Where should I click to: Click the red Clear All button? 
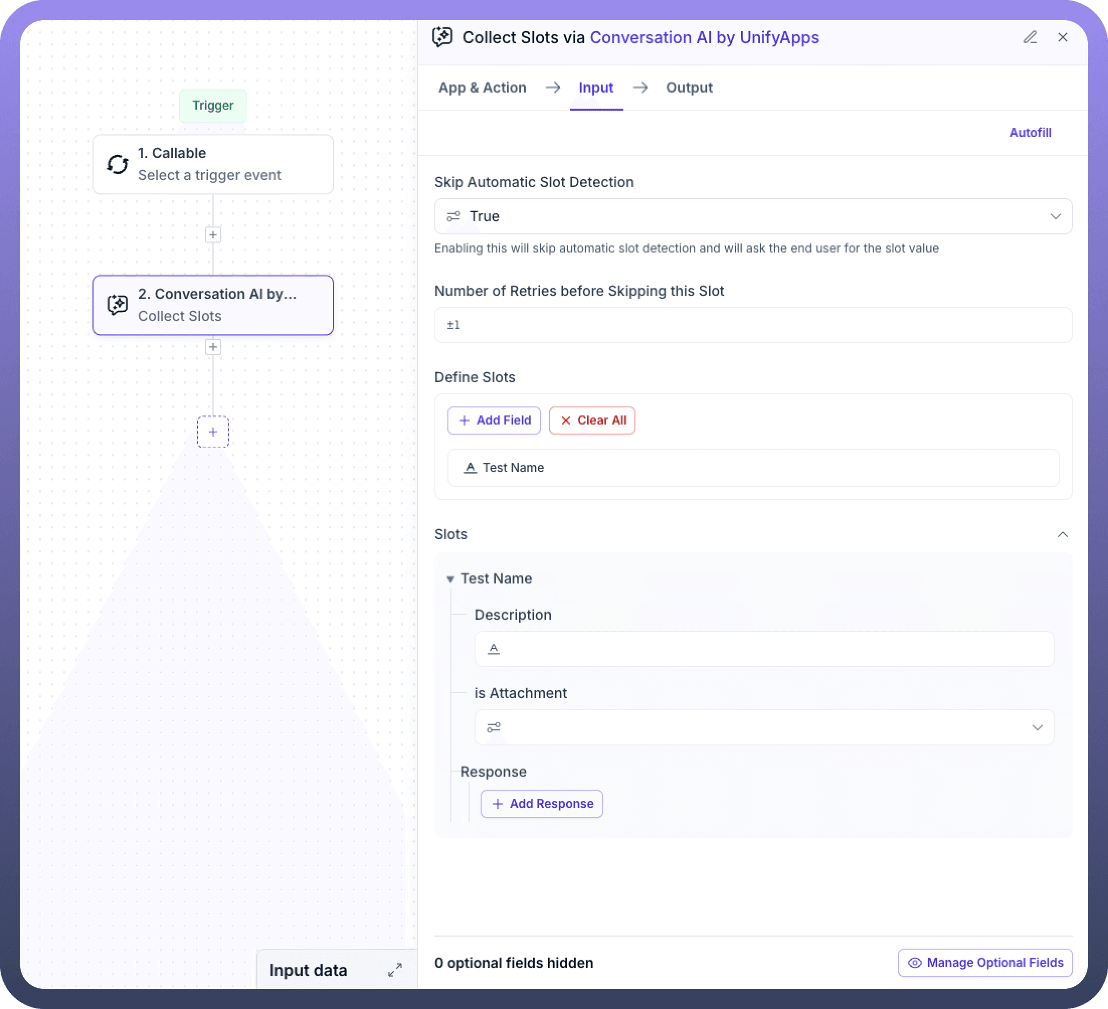tap(592, 420)
